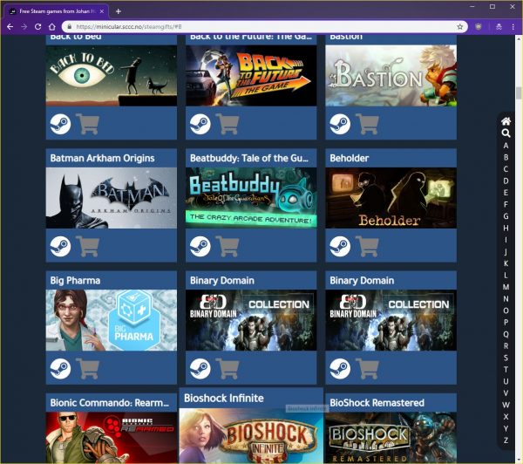
Task: Click the BioShock Remastered thumbnail
Action: point(391,438)
